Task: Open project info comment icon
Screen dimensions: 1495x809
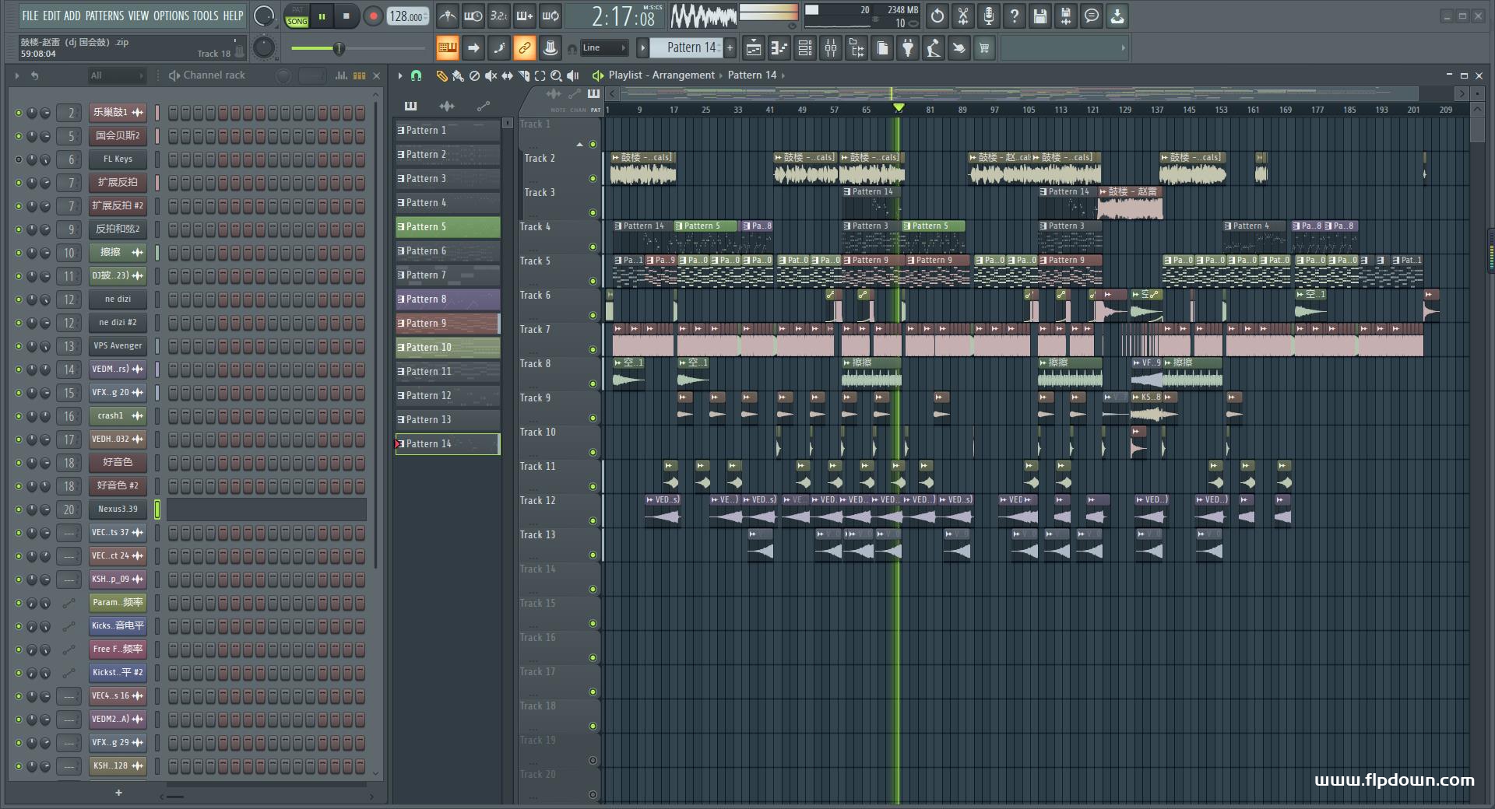Action: (1092, 16)
